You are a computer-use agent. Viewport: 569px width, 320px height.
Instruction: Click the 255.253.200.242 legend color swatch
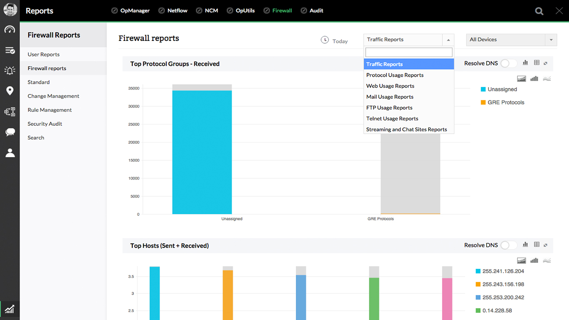pyautogui.click(x=478, y=297)
